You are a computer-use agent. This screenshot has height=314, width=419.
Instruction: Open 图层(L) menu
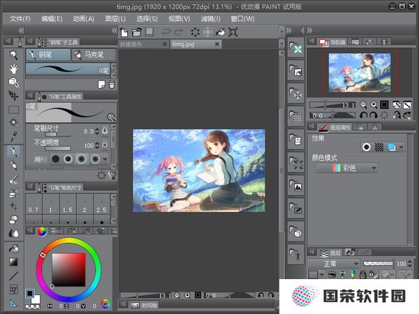(115, 19)
